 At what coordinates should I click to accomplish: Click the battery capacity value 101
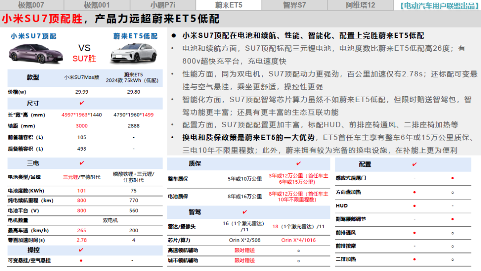pyautogui.click(x=82, y=191)
